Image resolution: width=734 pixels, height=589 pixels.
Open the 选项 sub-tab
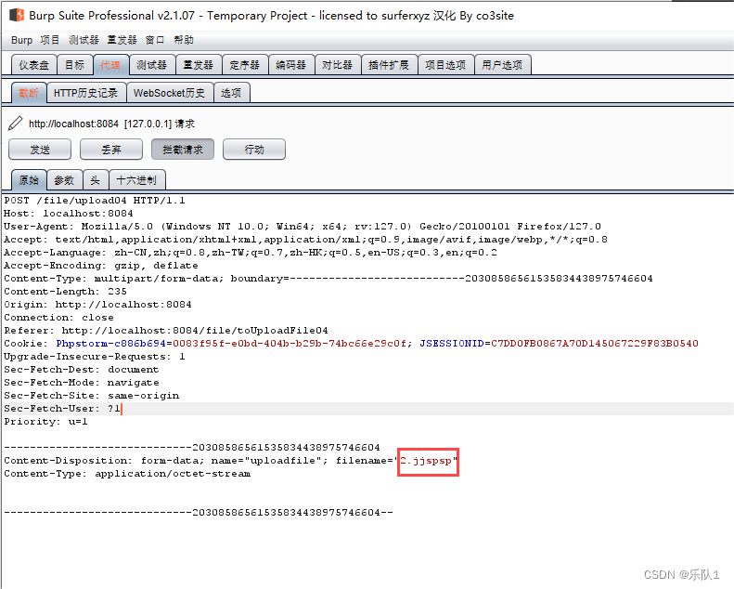231,93
